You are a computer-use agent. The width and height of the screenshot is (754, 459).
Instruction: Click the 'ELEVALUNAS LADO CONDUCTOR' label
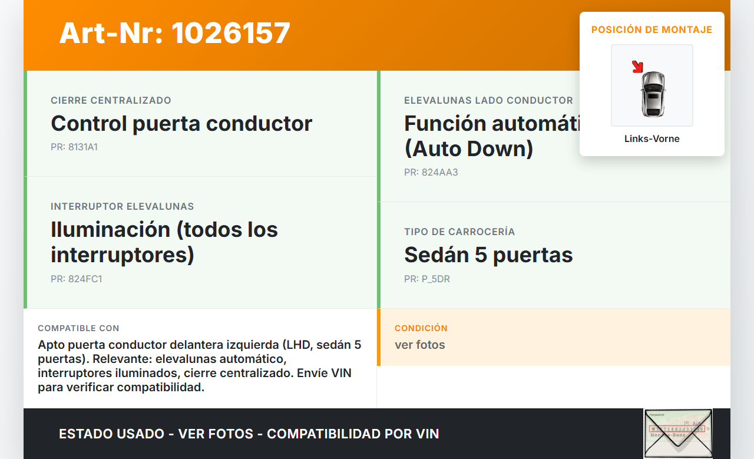click(488, 101)
